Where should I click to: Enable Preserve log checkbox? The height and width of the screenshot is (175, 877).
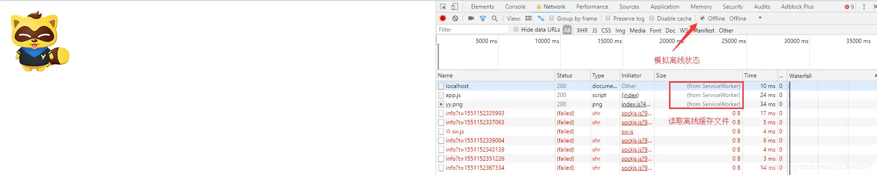[x=608, y=18]
